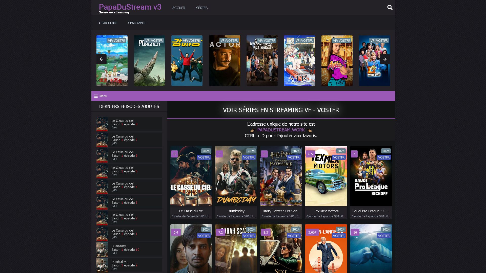Open Le Casse du ciel episode 3
The image size is (486, 273).
tap(129, 202)
